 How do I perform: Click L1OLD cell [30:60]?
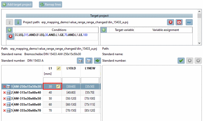click(71, 86)
